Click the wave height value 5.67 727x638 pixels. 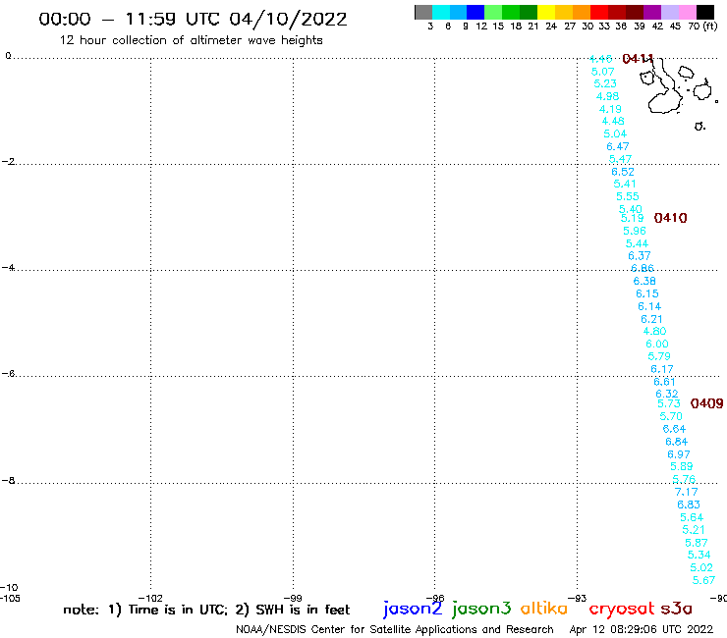pos(703,580)
